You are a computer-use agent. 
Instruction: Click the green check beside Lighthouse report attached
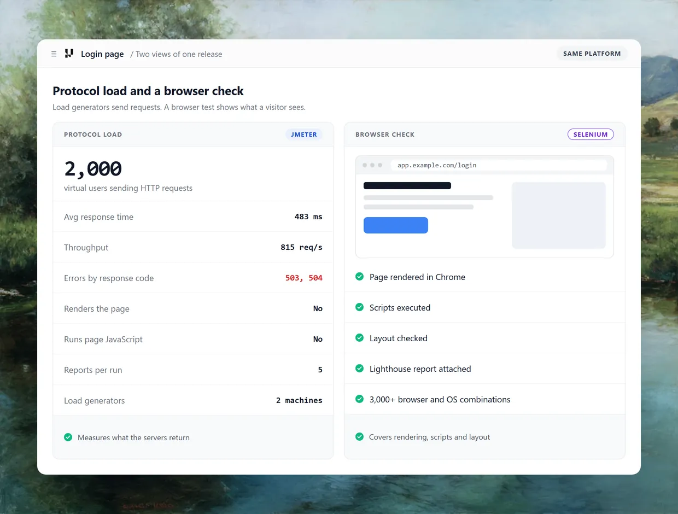[359, 369]
